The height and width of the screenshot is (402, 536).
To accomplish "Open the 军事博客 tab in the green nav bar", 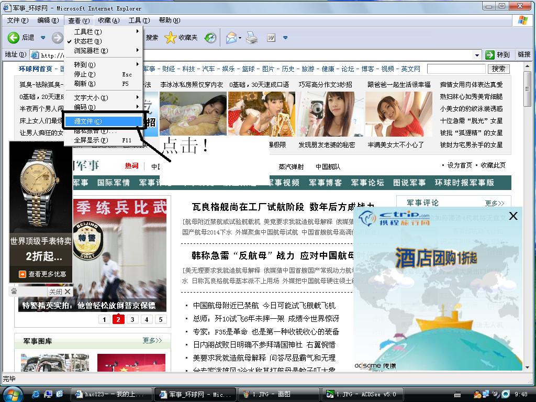I will point(326,183).
